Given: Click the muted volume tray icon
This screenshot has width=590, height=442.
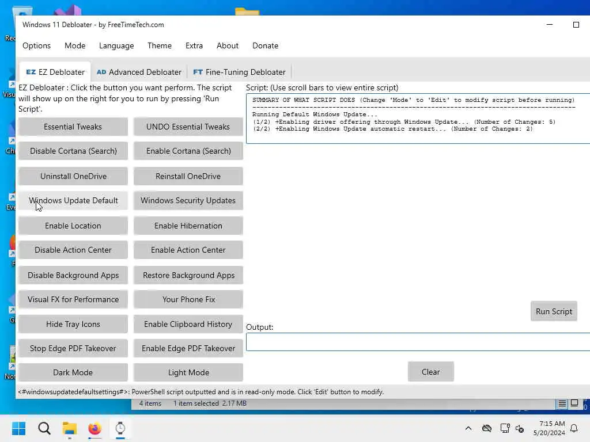Looking at the screenshot, I should coord(520,428).
